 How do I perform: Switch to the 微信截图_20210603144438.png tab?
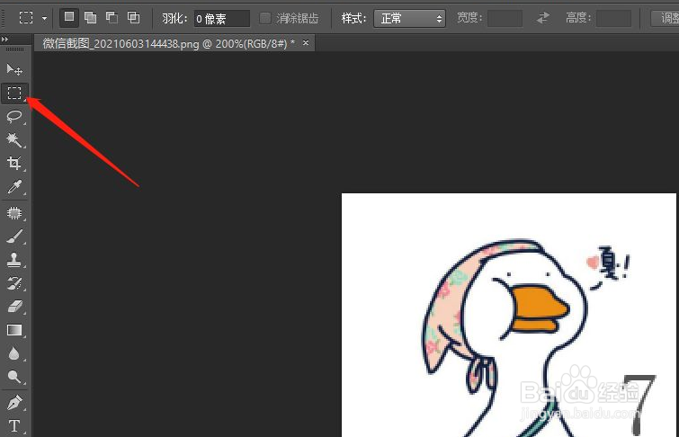pyautogui.click(x=169, y=43)
